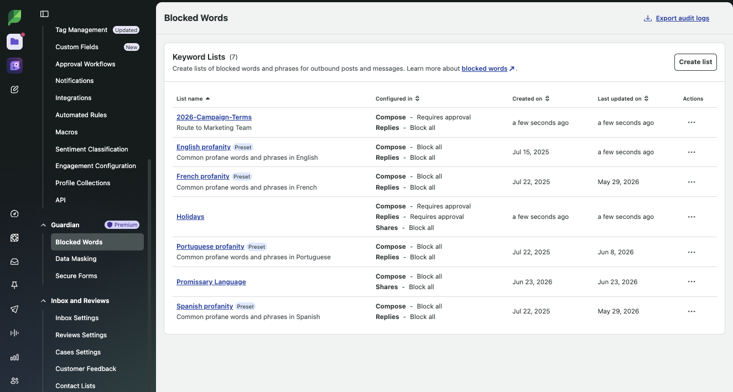Collapse the Inbox and Reviews section

43,301
